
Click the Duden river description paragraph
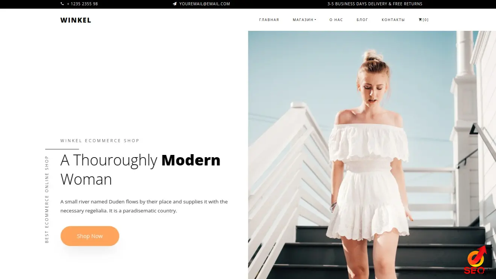point(144,206)
